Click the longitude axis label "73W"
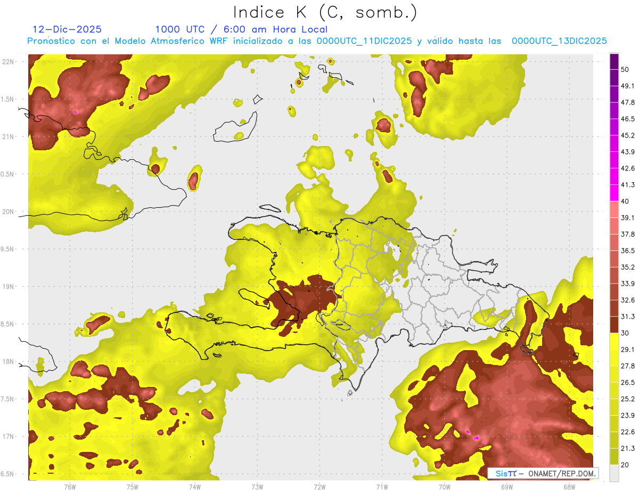This screenshot has height=494, width=639. [x=257, y=487]
